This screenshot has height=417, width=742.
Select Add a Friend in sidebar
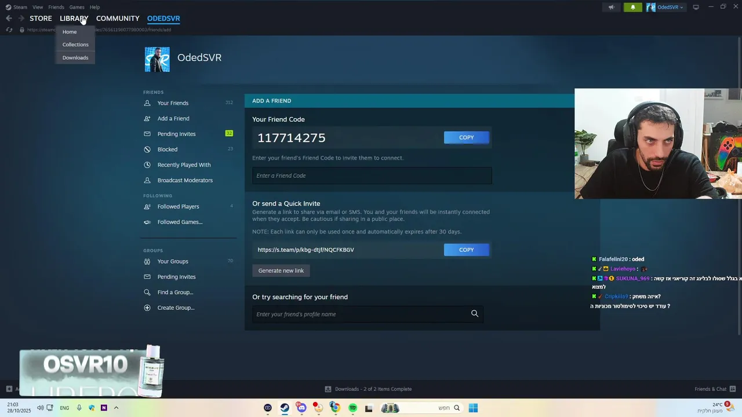173,119
